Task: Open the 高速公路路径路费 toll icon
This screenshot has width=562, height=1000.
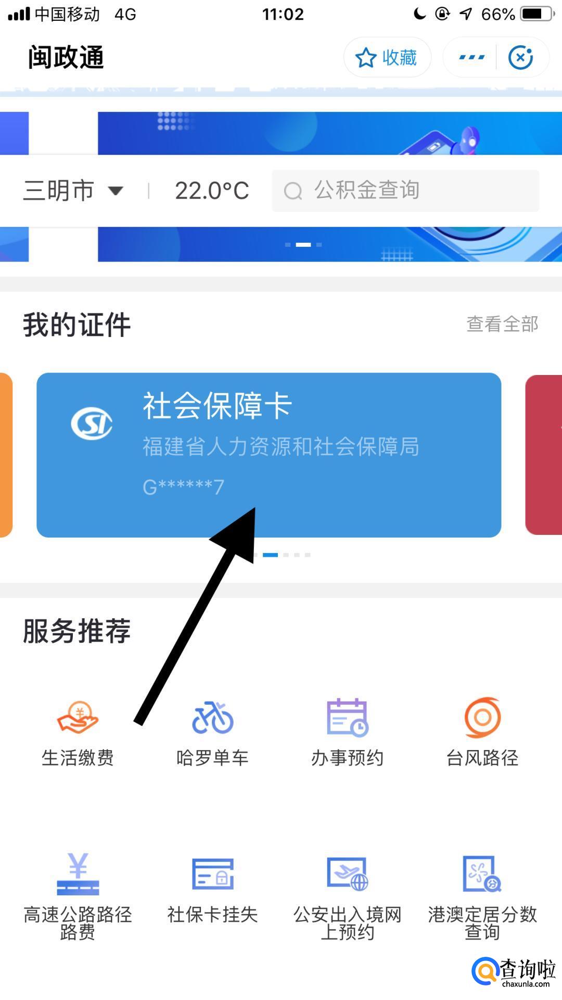Action: (78, 874)
